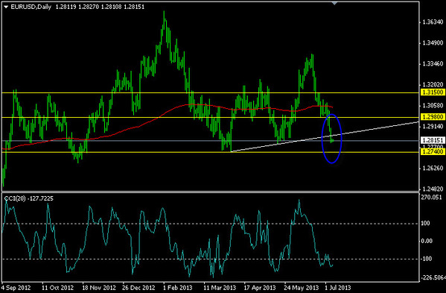This screenshot has height=293, width=446.
Task: Click the 1.26260 price axis label
Action: click(x=433, y=168)
